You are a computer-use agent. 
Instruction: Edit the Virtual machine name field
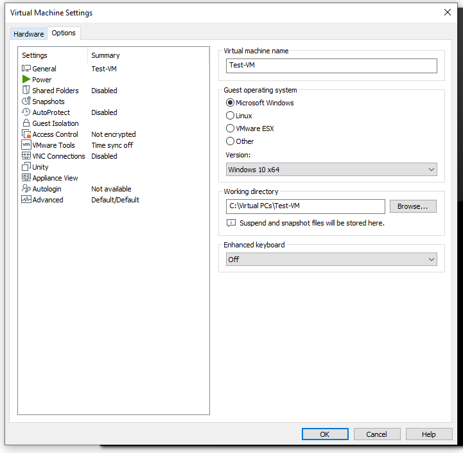[331, 66]
